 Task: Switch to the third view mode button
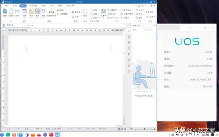pyautogui.click(x=125, y=129)
